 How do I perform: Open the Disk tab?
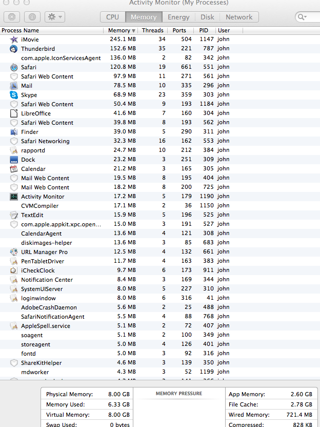pyautogui.click(x=207, y=17)
